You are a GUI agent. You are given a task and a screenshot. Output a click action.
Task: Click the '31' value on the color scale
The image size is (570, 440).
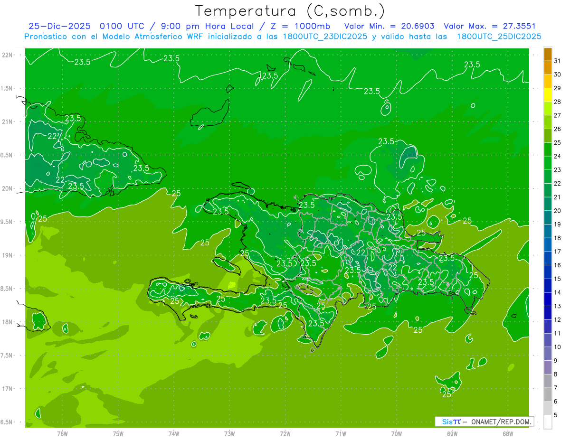click(x=558, y=61)
